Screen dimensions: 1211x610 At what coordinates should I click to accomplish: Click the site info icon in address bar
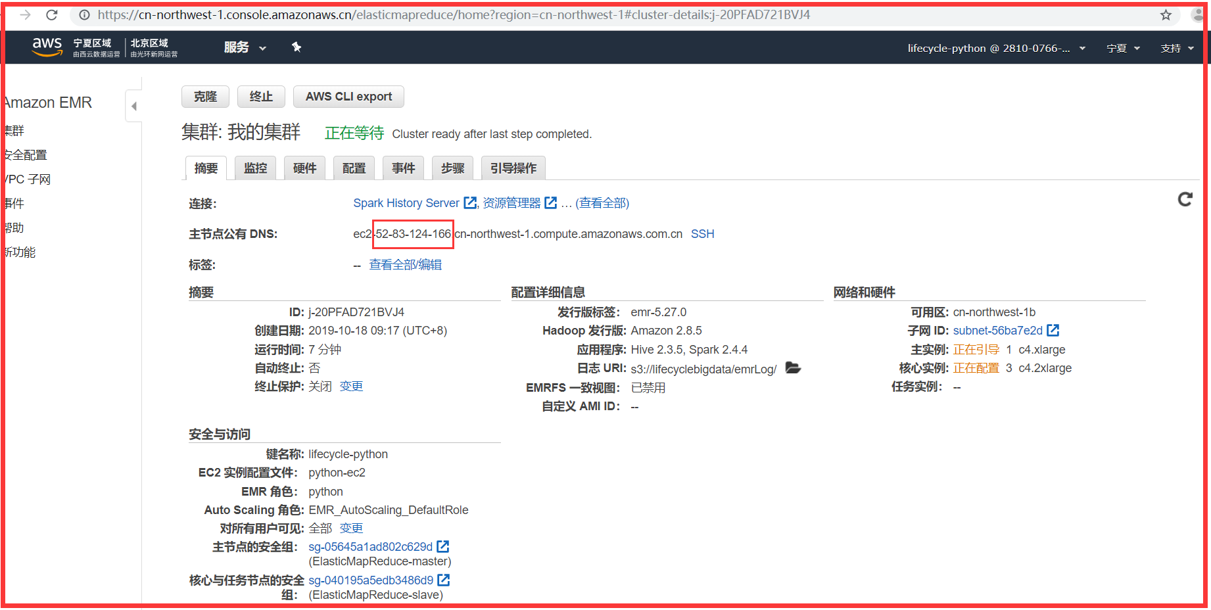pyautogui.click(x=83, y=14)
